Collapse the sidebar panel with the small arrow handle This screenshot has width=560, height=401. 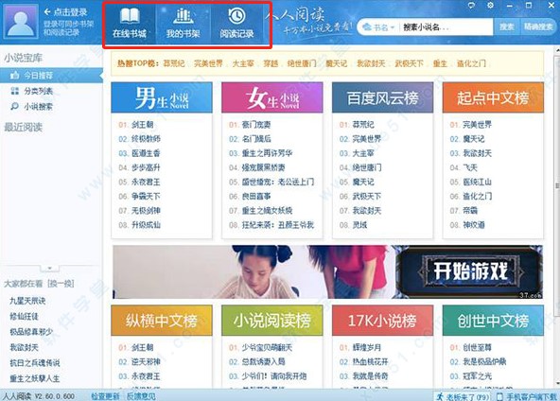click(x=49, y=269)
